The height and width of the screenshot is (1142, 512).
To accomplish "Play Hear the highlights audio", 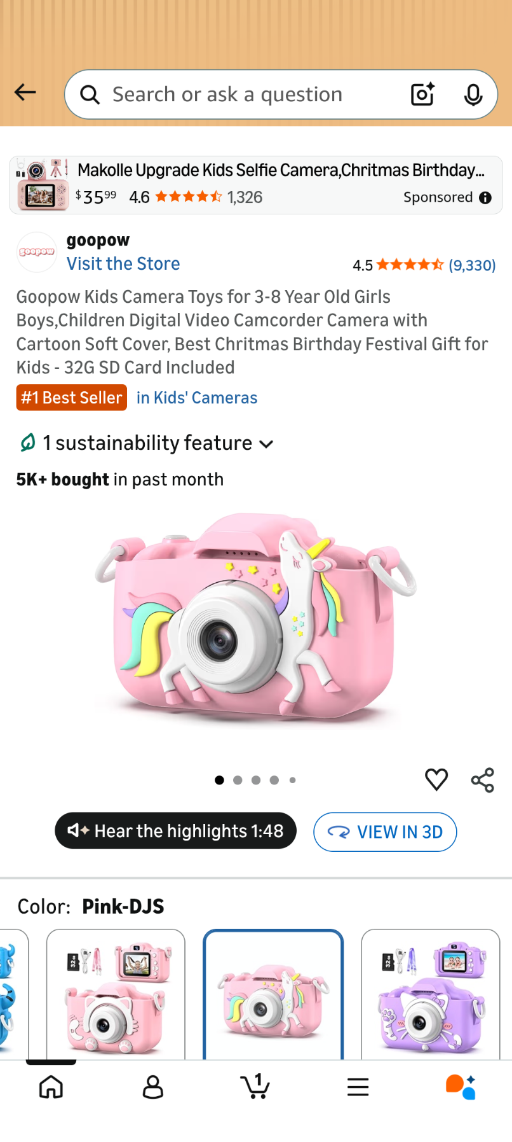I will (x=176, y=831).
